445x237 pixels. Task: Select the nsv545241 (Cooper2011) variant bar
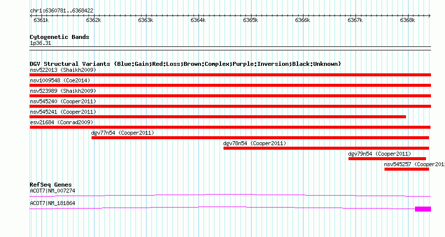[x=217, y=117]
